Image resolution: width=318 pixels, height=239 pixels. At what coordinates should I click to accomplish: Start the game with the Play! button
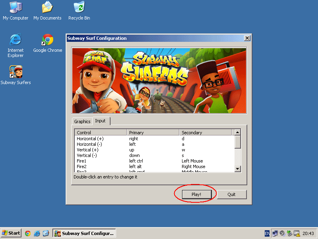point(196,194)
